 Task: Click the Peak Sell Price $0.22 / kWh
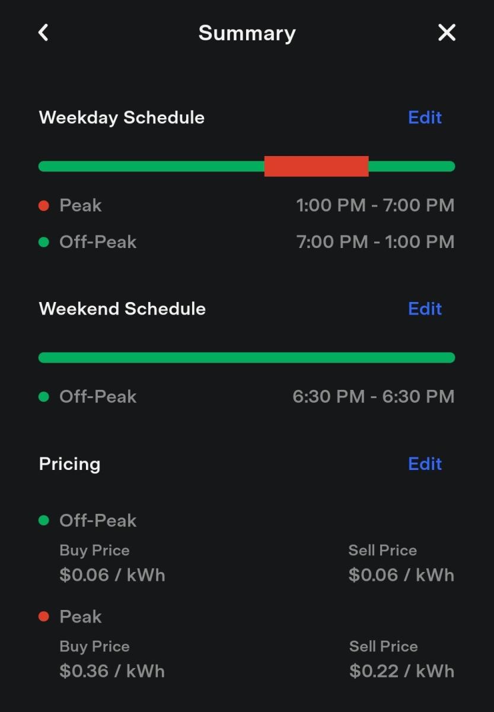coord(402,671)
